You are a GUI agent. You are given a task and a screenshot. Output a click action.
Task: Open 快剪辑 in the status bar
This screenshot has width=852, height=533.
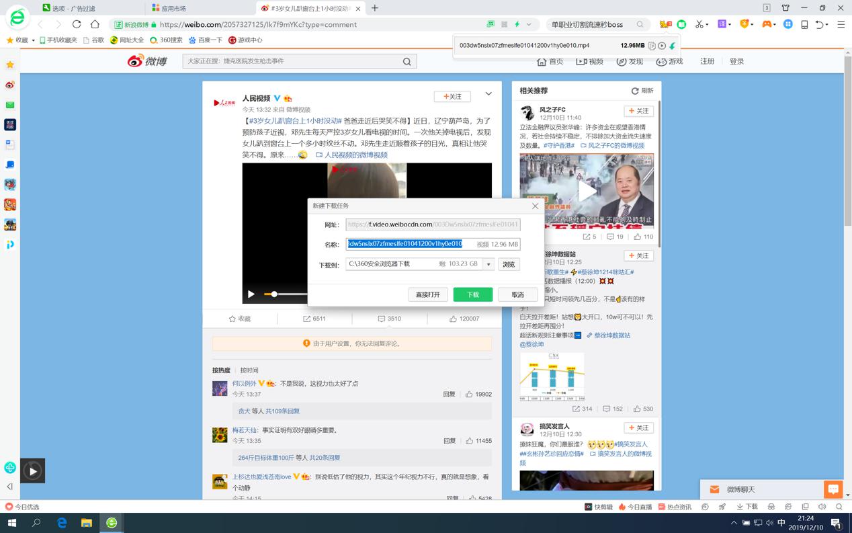point(599,507)
